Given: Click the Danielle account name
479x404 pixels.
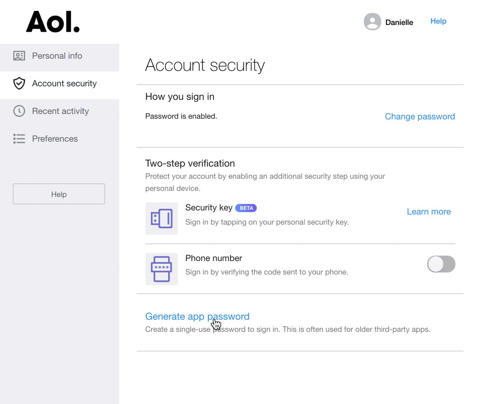Looking at the screenshot, I should click(399, 23).
